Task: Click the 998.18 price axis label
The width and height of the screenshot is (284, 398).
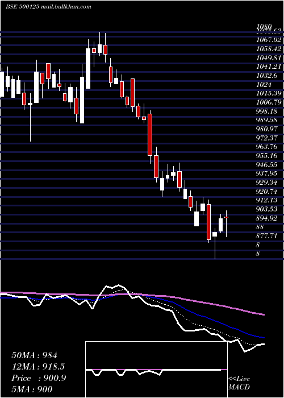Action: [267, 111]
